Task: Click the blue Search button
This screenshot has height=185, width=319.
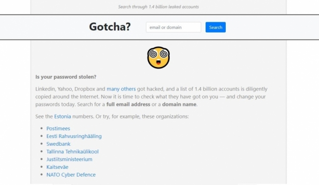Action: pos(215,27)
